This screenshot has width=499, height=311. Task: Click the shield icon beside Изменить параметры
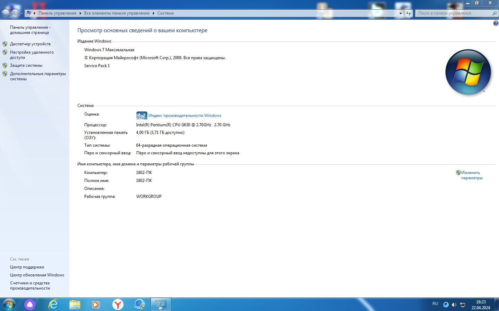point(458,173)
